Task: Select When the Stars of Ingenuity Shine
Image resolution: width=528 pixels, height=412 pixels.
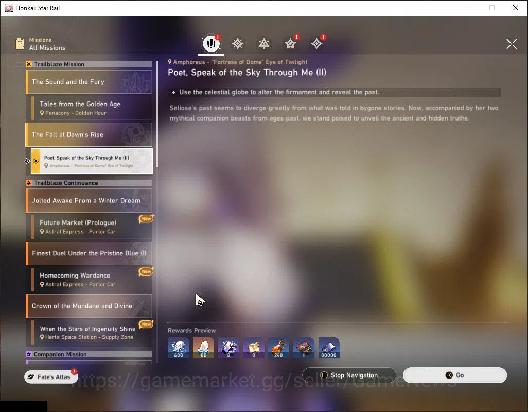Action: [92, 333]
